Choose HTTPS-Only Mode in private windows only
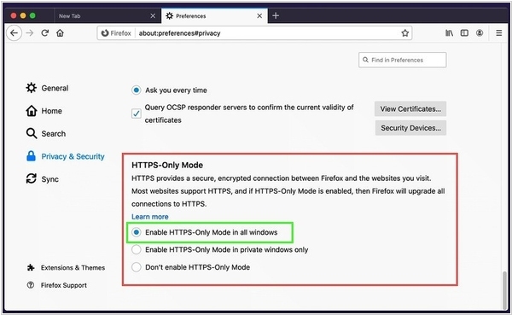This screenshot has height=315, width=512. [137, 249]
